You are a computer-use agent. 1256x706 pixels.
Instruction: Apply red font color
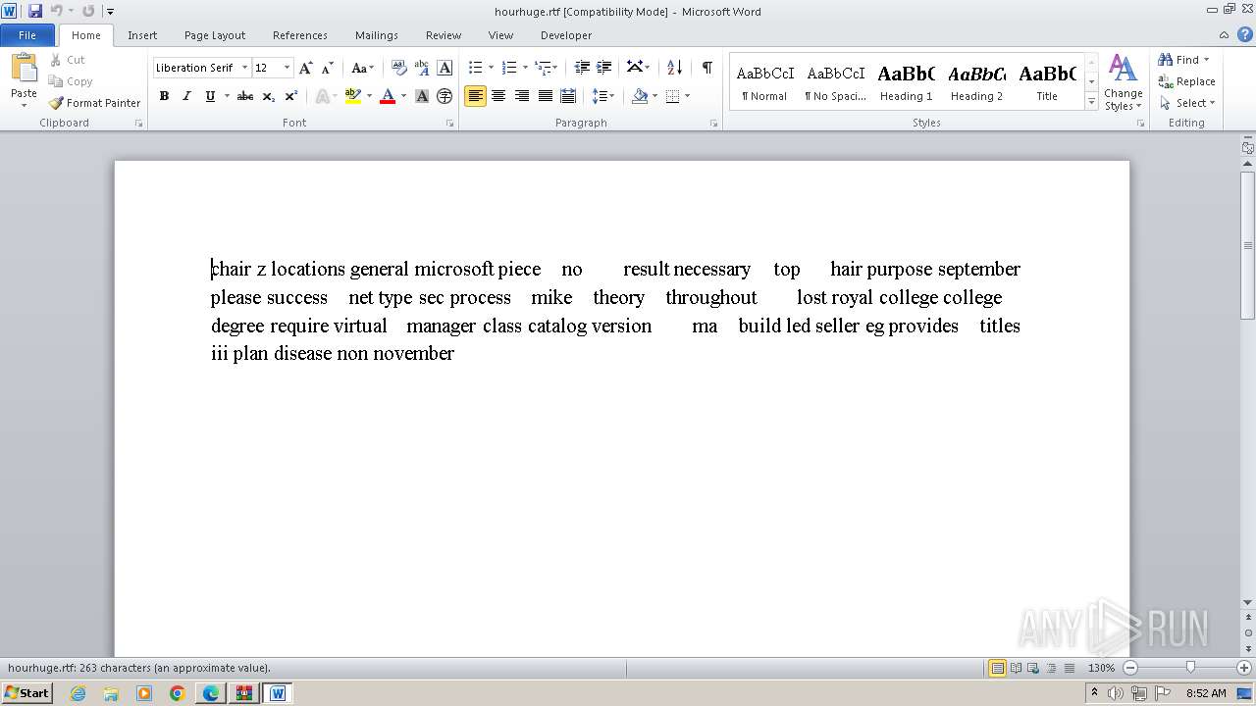388,96
